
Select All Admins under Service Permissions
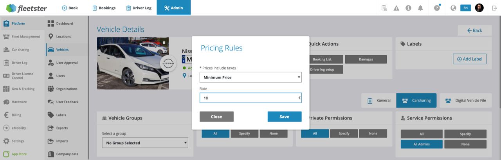click(x=421, y=144)
